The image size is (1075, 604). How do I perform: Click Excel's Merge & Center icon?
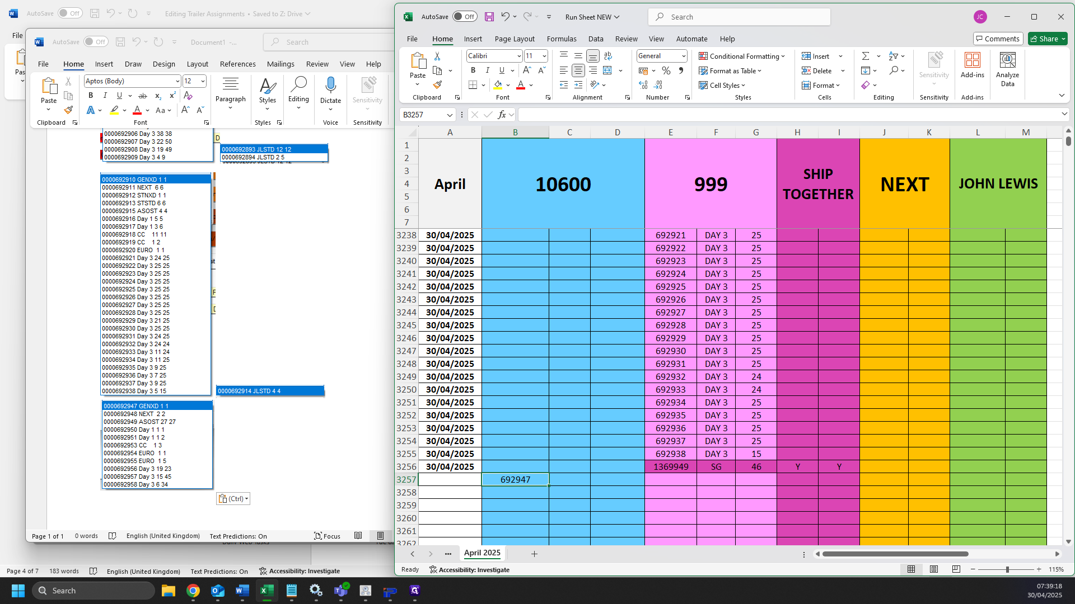tap(607, 70)
